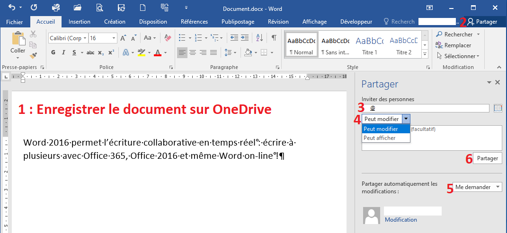Increase the paragraph indent

(244, 38)
